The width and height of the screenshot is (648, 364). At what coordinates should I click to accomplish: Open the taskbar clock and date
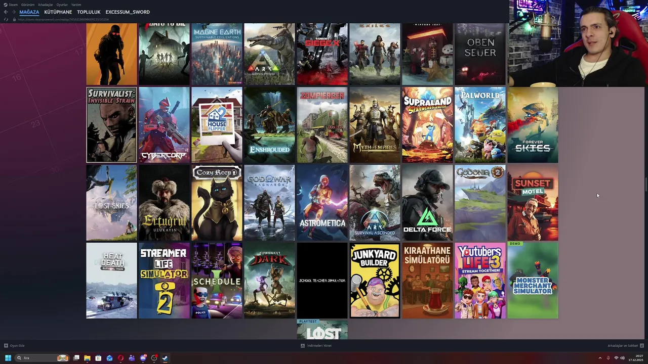(635, 358)
